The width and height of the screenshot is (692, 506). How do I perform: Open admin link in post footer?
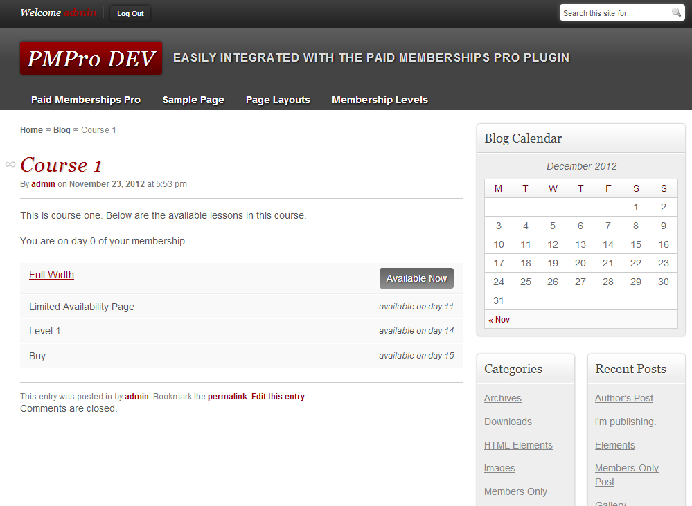click(137, 397)
